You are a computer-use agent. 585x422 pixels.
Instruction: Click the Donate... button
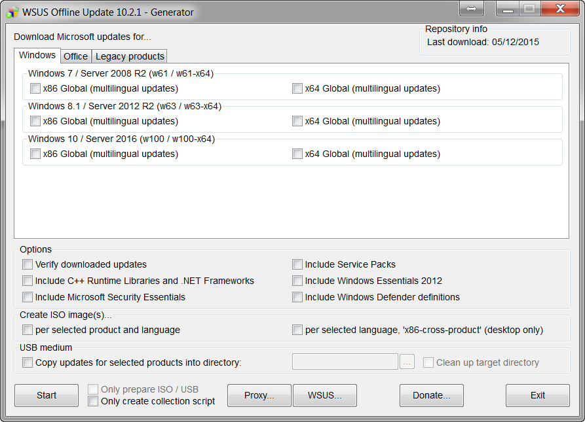pos(431,395)
